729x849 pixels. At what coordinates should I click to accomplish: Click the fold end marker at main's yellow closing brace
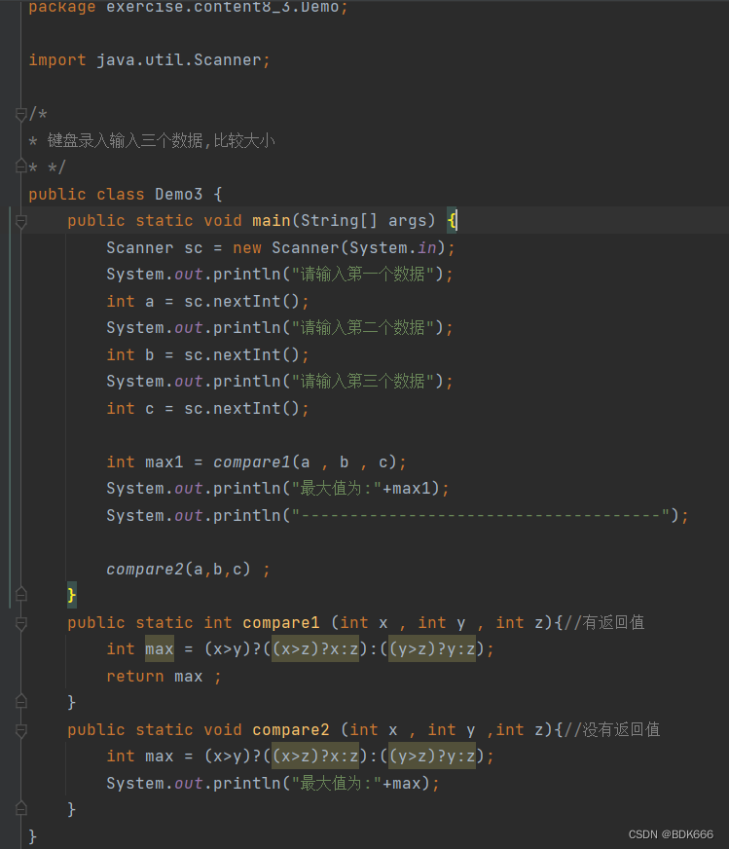click(x=21, y=595)
